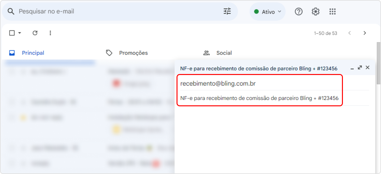Go to the previous page of emails

(x=350, y=33)
